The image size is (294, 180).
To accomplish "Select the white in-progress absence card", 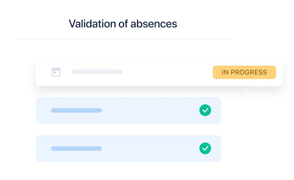I will (159, 72).
